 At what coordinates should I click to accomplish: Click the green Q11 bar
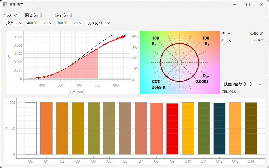204,128
